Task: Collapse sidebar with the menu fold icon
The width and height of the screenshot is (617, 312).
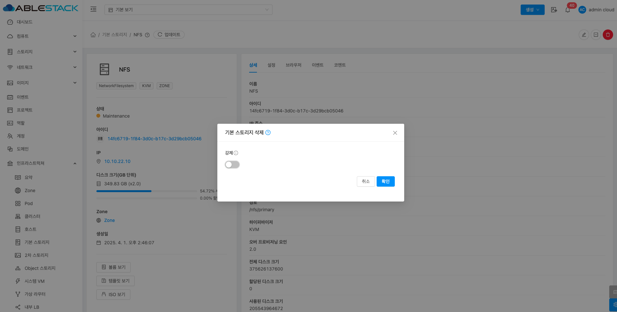Action: tap(93, 9)
